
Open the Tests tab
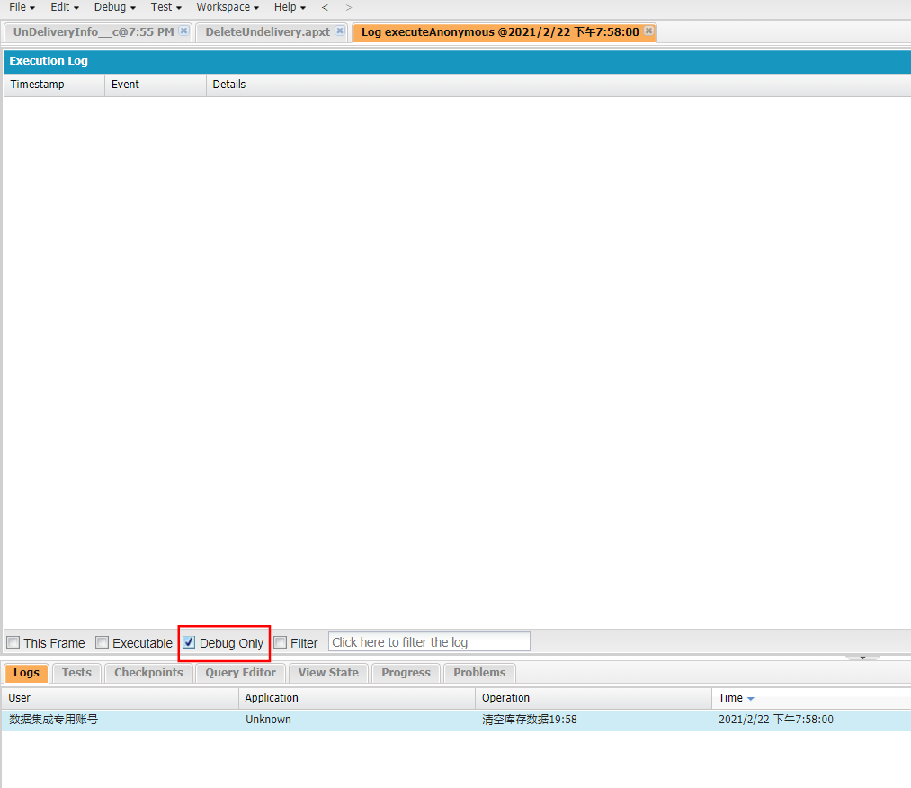pos(76,673)
